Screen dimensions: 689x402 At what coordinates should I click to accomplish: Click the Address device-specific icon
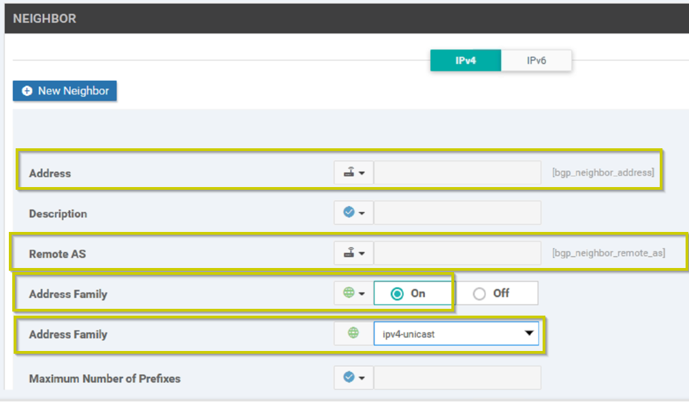click(349, 173)
